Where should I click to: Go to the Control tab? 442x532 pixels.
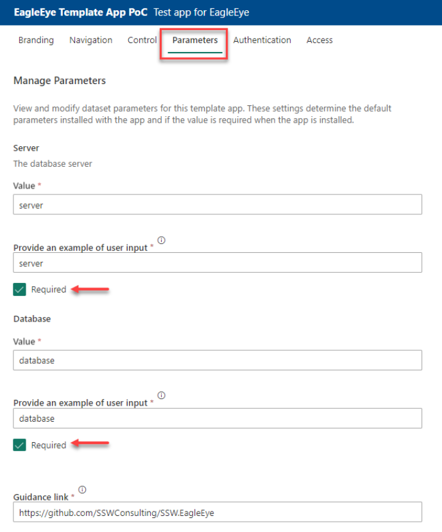142,40
